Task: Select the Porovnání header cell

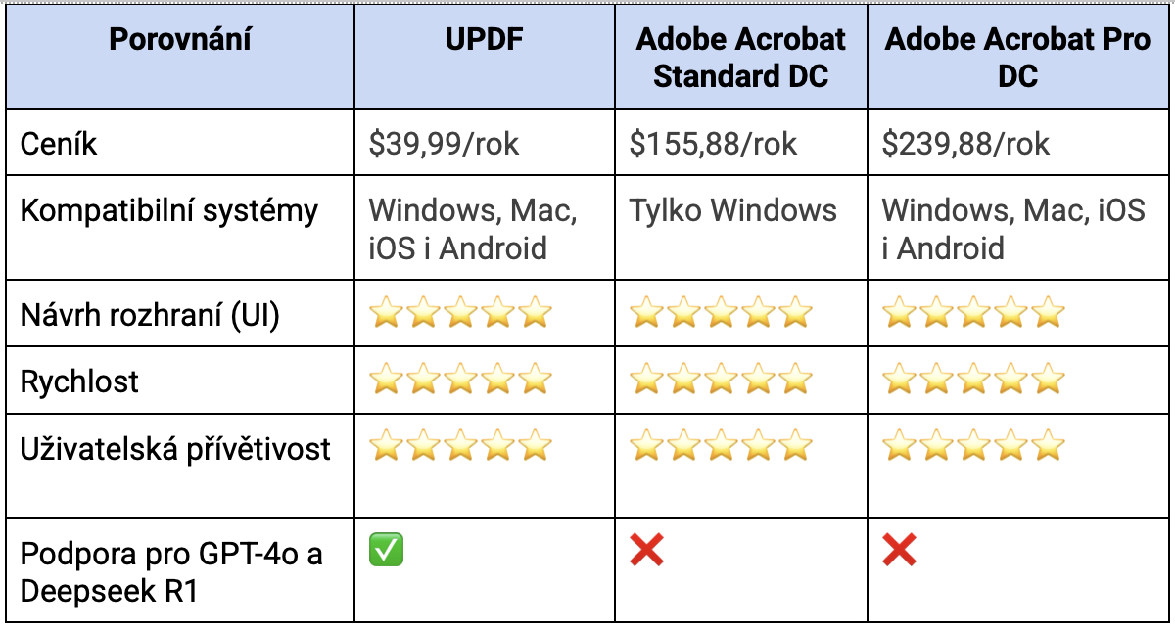Action: coord(180,40)
